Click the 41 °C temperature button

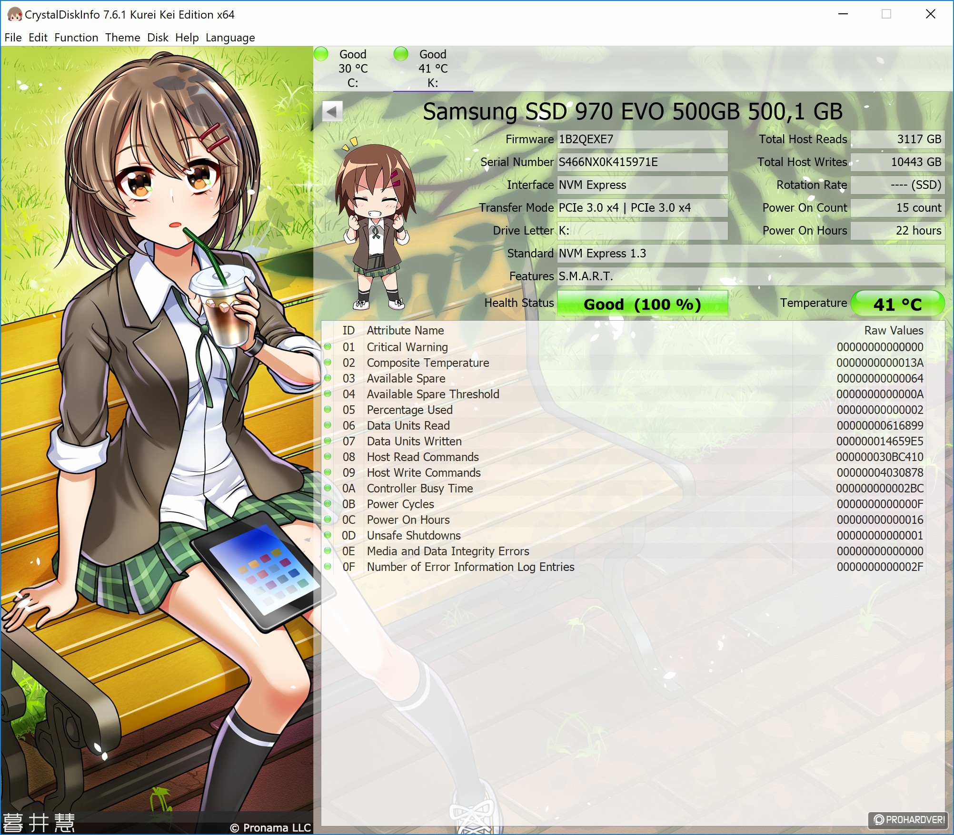pyautogui.click(x=897, y=304)
